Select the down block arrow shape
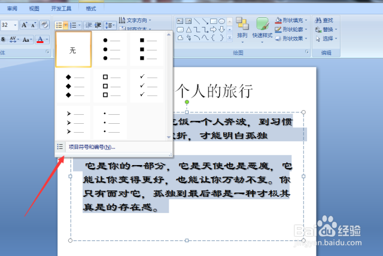Image resolution: width=383 pixels, height=256 pixels. tap(222, 30)
